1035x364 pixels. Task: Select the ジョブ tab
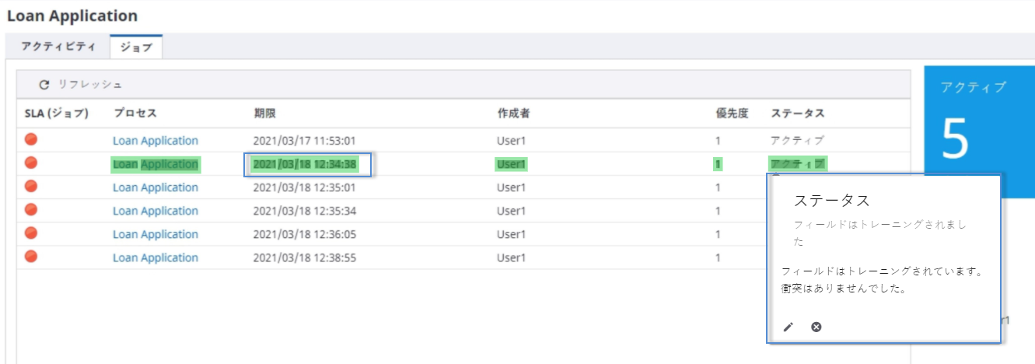(136, 47)
